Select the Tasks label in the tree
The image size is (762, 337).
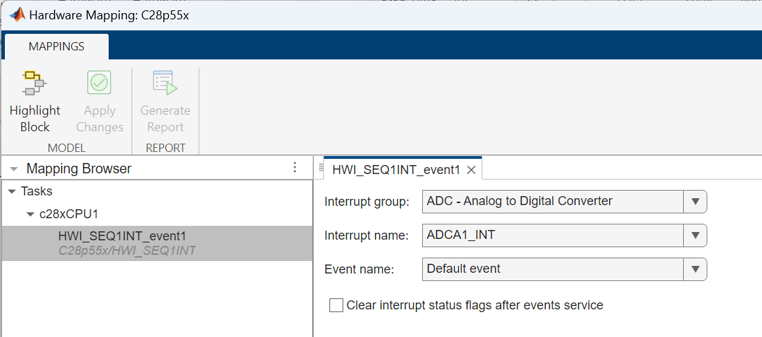(x=37, y=191)
